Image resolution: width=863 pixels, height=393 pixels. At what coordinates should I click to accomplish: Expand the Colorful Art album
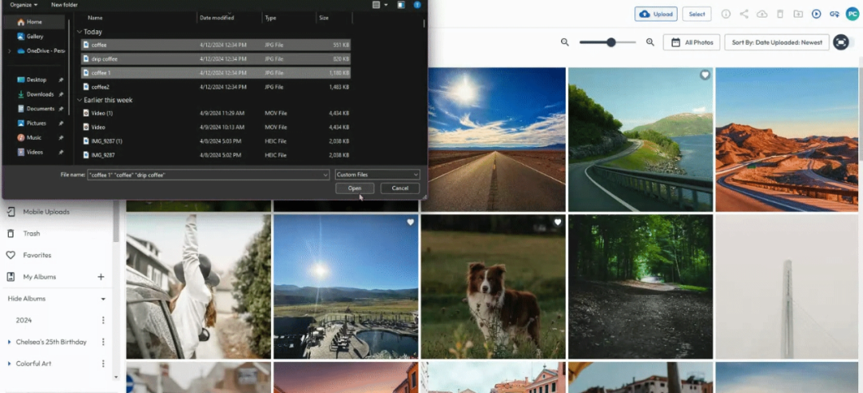(x=10, y=363)
